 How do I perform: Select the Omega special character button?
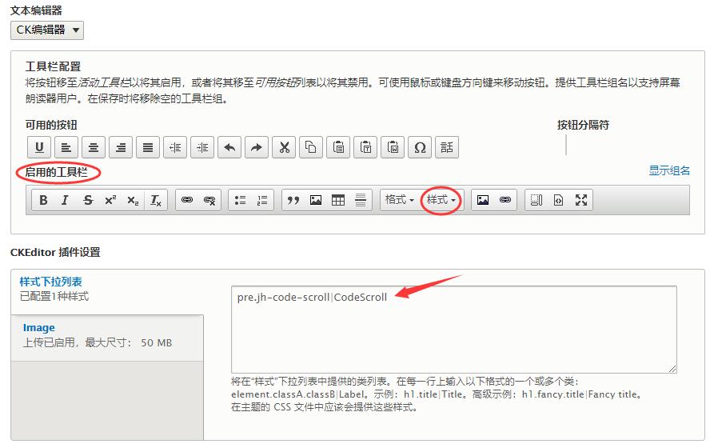pyautogui.click(x=420, y=147)
